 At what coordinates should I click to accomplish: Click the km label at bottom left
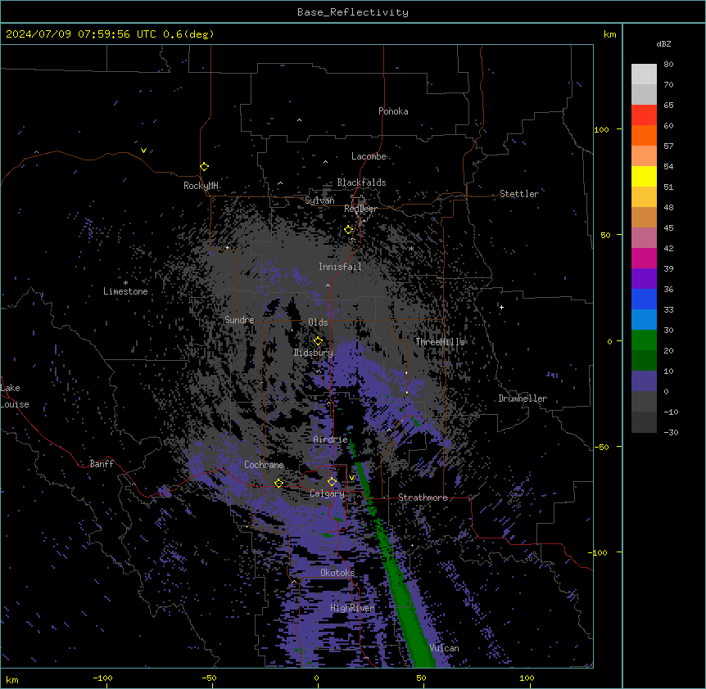[12, 680]
